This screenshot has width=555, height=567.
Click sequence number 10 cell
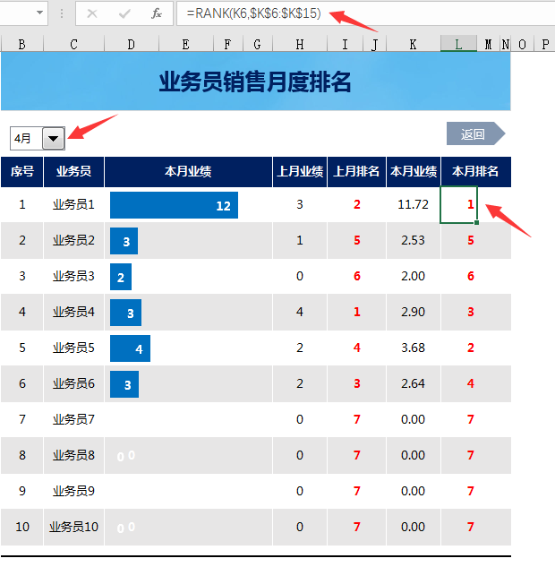tap(22, 527)
